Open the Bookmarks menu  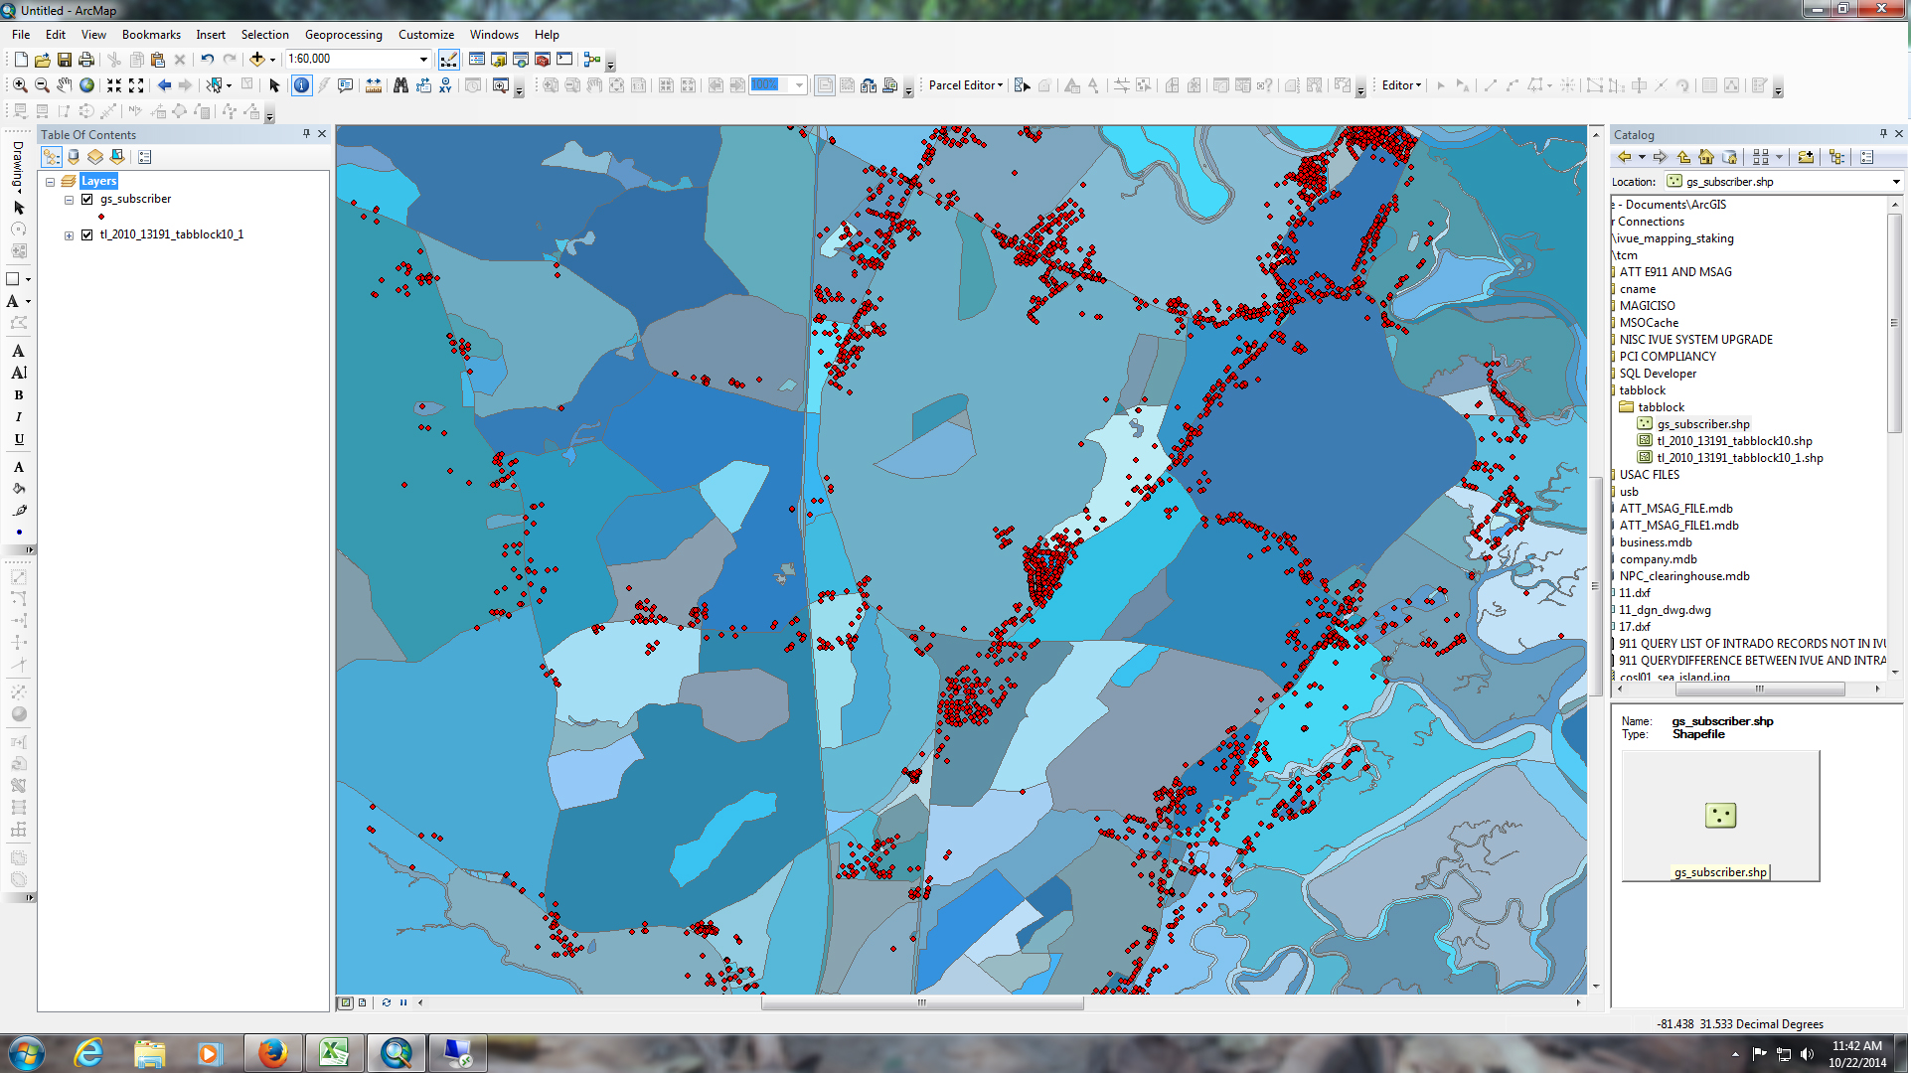tap(151, 35)
